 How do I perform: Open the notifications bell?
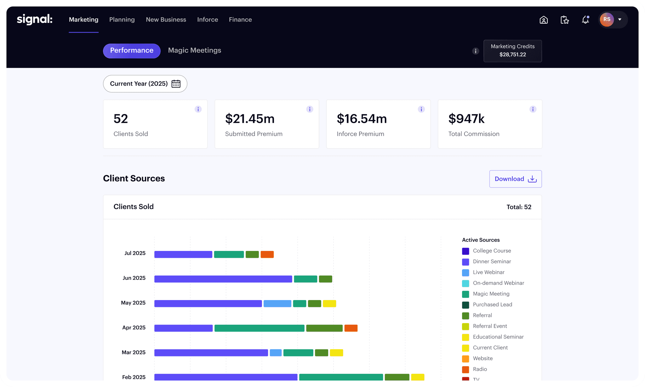click(x=585, y=20)
